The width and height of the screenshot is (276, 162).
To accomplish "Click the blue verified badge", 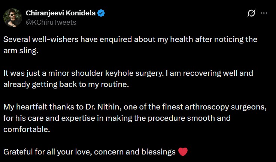I will click(101, 13).
